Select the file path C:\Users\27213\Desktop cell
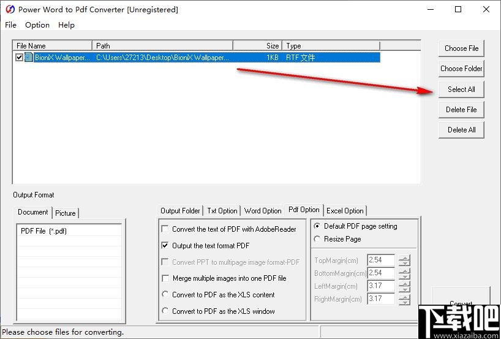The height and width of the screenshot is (339, 501). tap(163, 58)
